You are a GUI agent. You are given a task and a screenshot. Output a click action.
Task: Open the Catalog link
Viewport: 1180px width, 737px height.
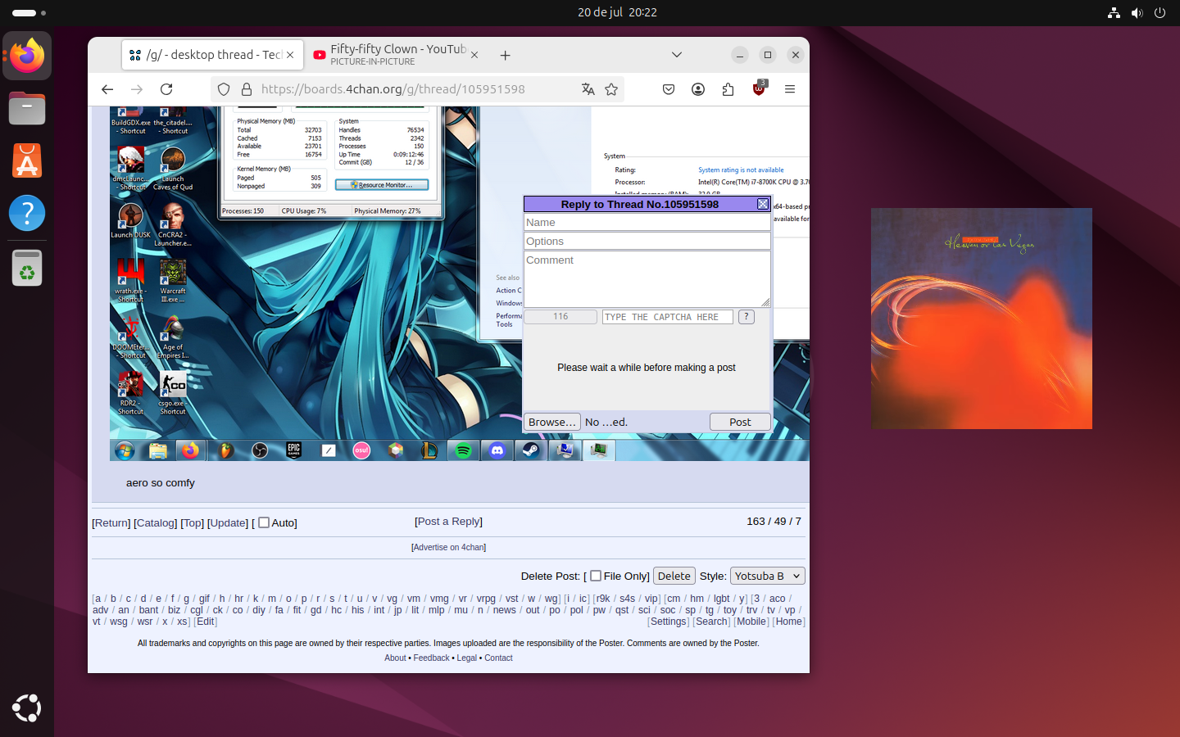[156, 522]
